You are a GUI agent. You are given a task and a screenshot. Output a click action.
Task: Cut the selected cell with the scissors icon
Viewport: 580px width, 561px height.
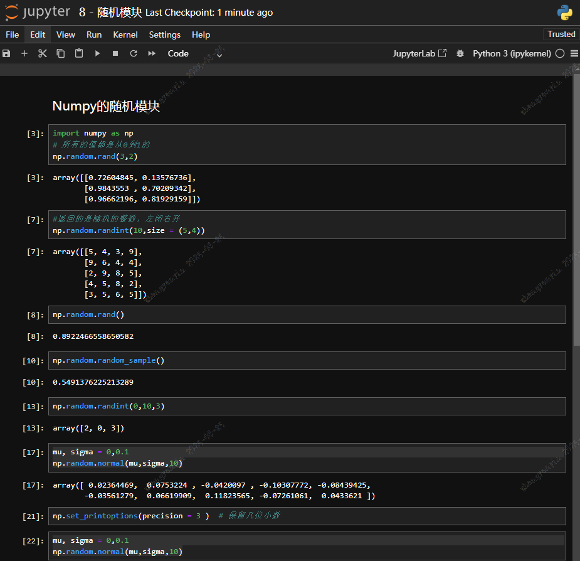tap(43, 54)
